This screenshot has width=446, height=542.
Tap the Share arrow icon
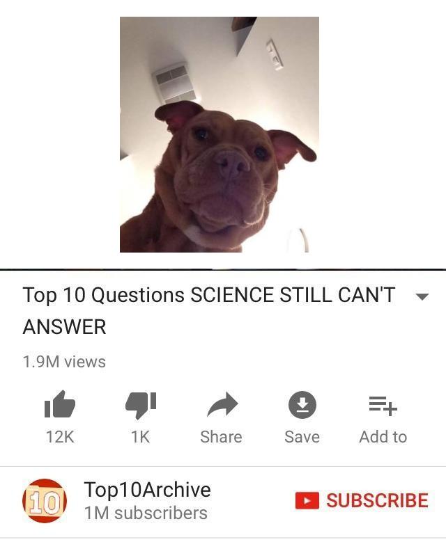(x=222, y=404)
